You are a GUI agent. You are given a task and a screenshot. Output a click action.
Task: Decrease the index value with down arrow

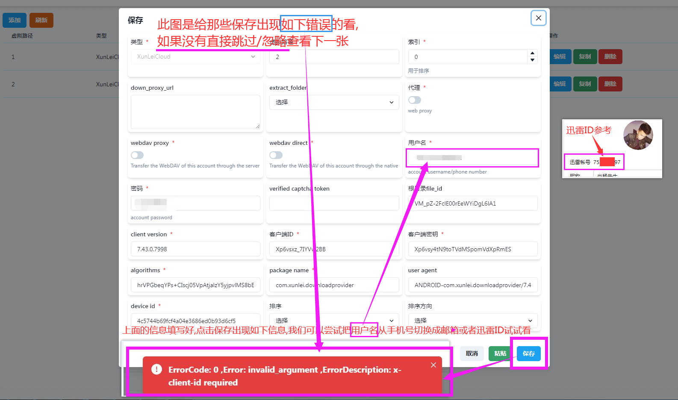[532, 60]
